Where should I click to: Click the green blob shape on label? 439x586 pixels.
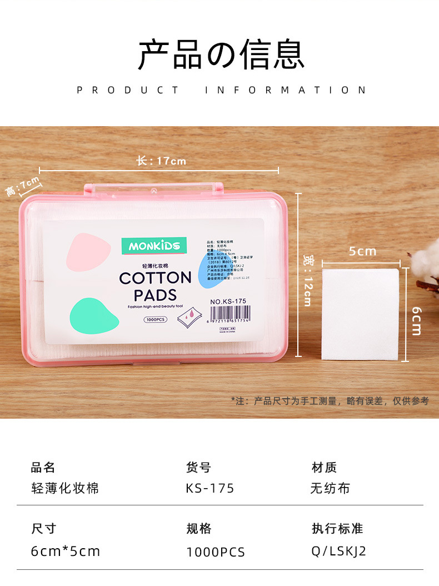point(94,316)
